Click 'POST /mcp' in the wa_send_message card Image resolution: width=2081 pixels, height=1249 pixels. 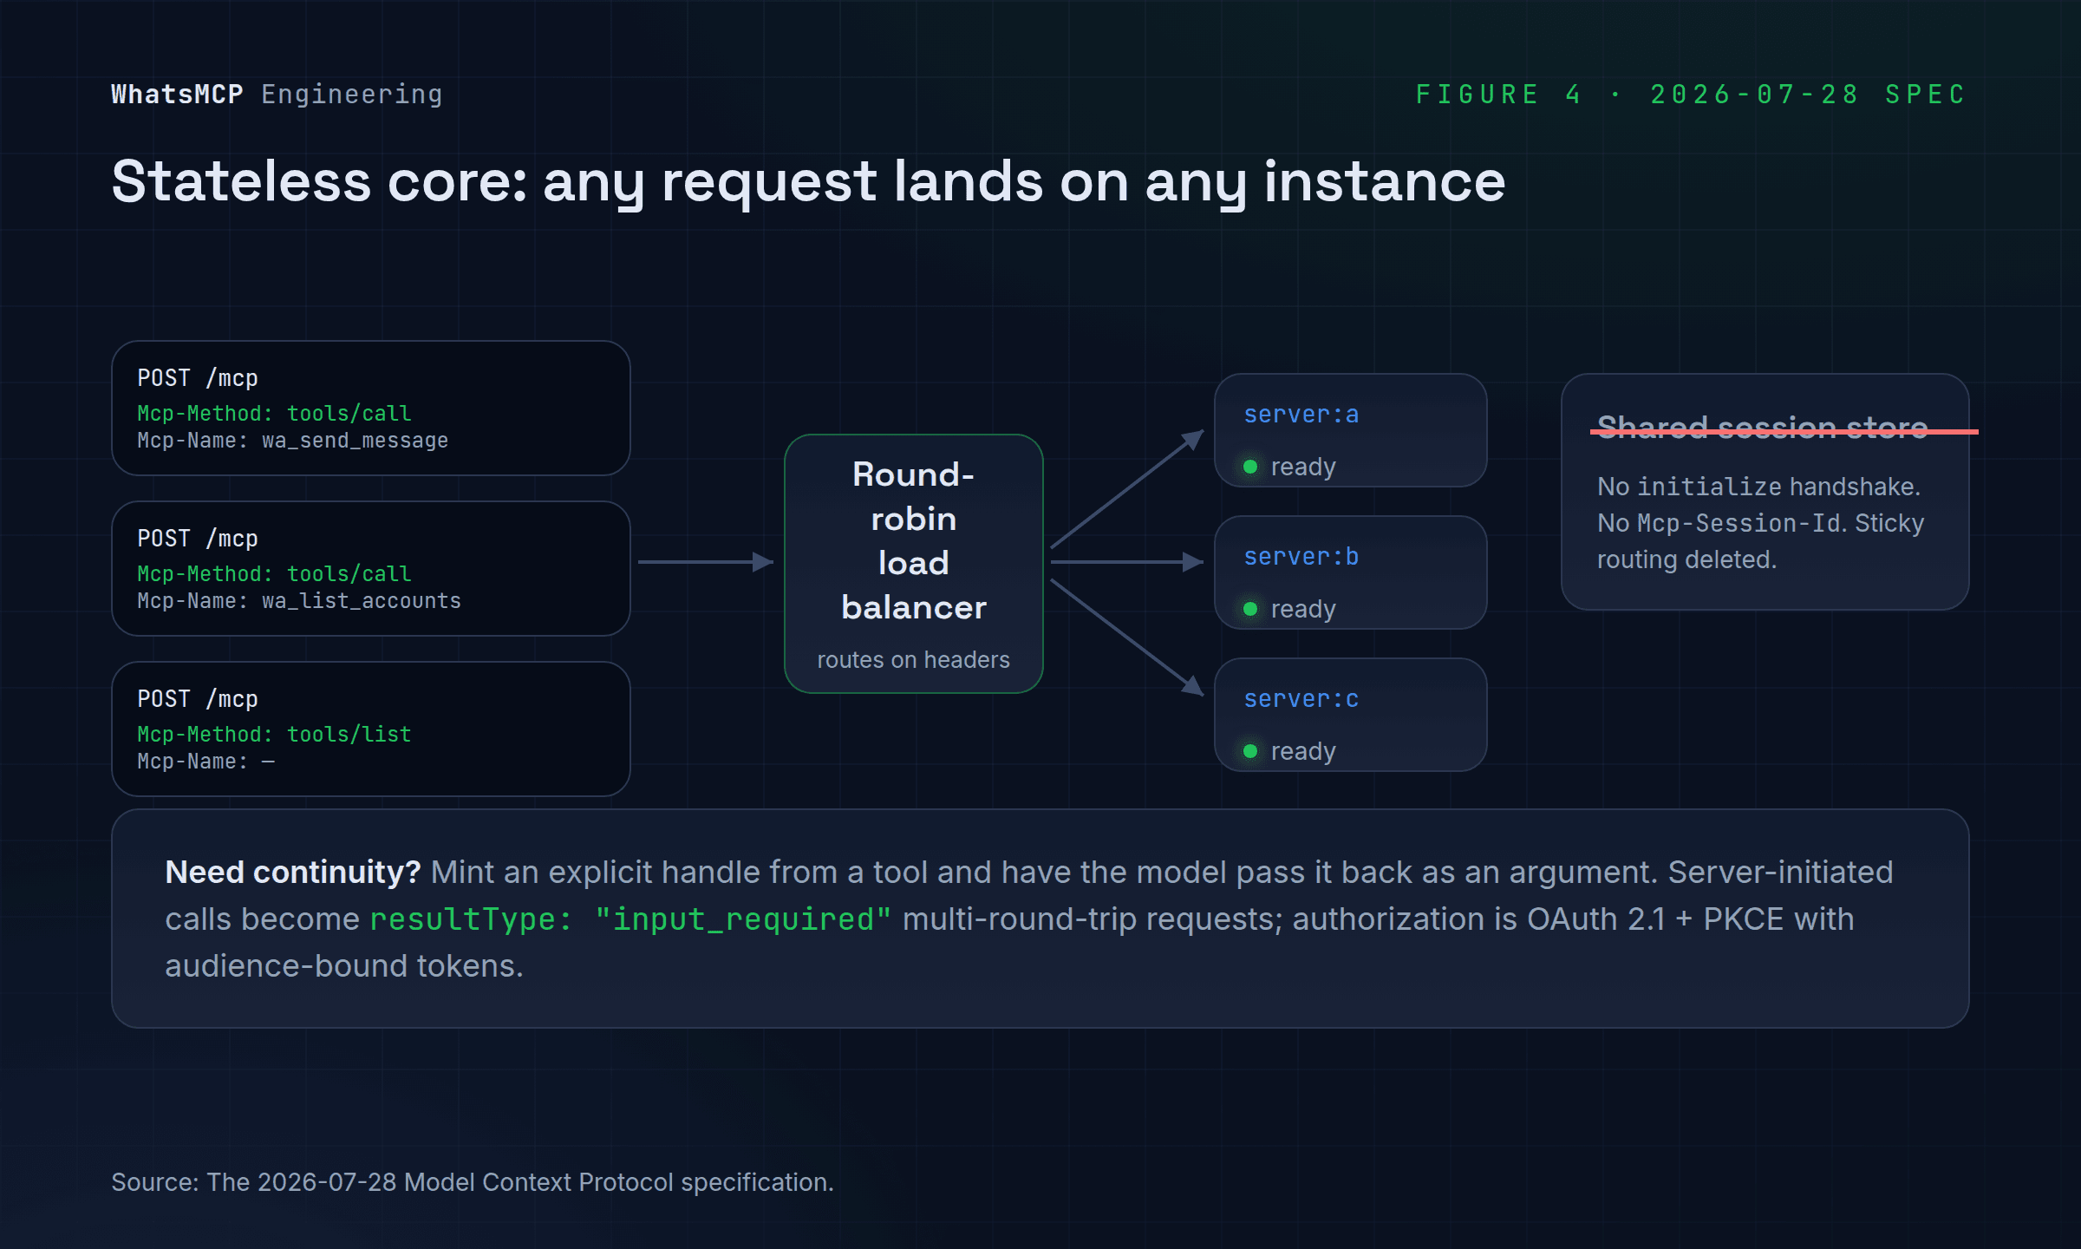pyautogui.click(x=198, y=378)
